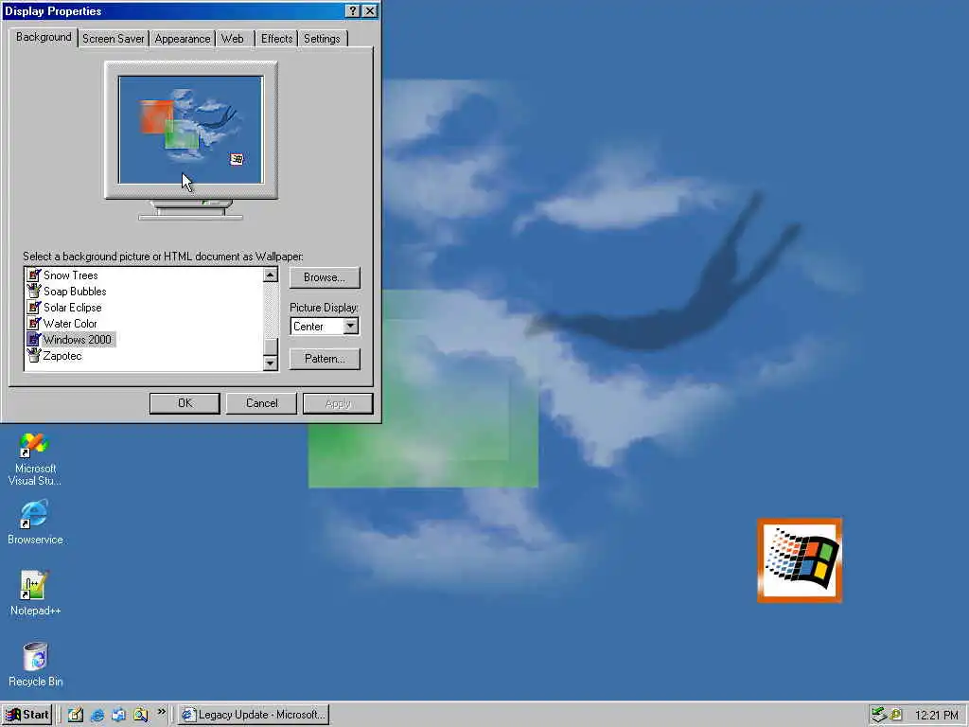This screenshot has height=727, width=969.
Task: Open the Picture Display dropdown
Action: click(350, 326)
